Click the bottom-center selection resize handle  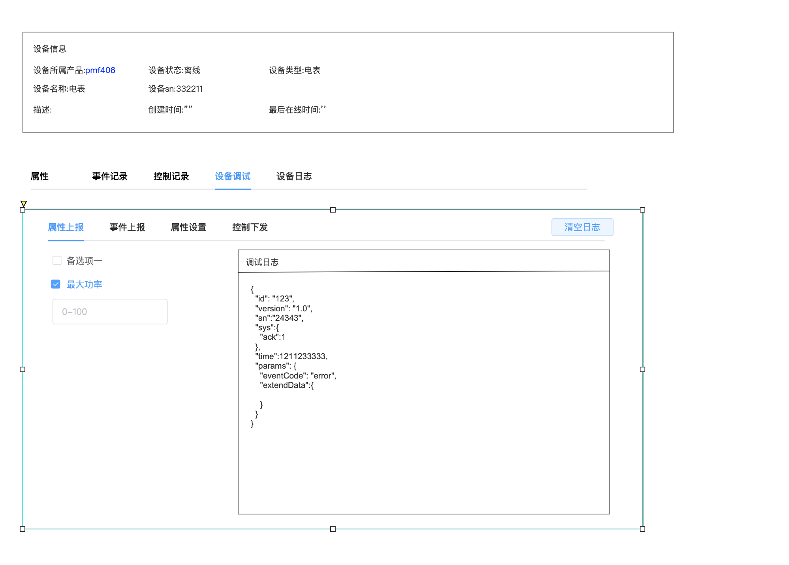[x=333, y=529]
